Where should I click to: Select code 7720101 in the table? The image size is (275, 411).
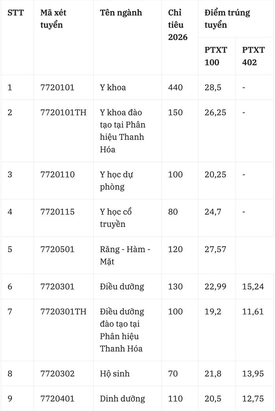(57, 87)
